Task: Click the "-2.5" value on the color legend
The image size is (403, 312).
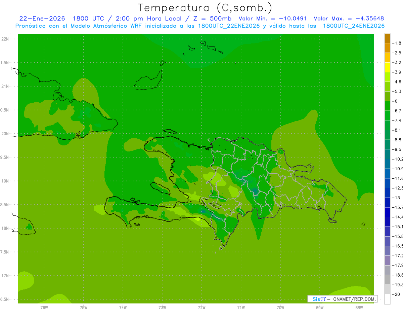Action: pos(397,53)
